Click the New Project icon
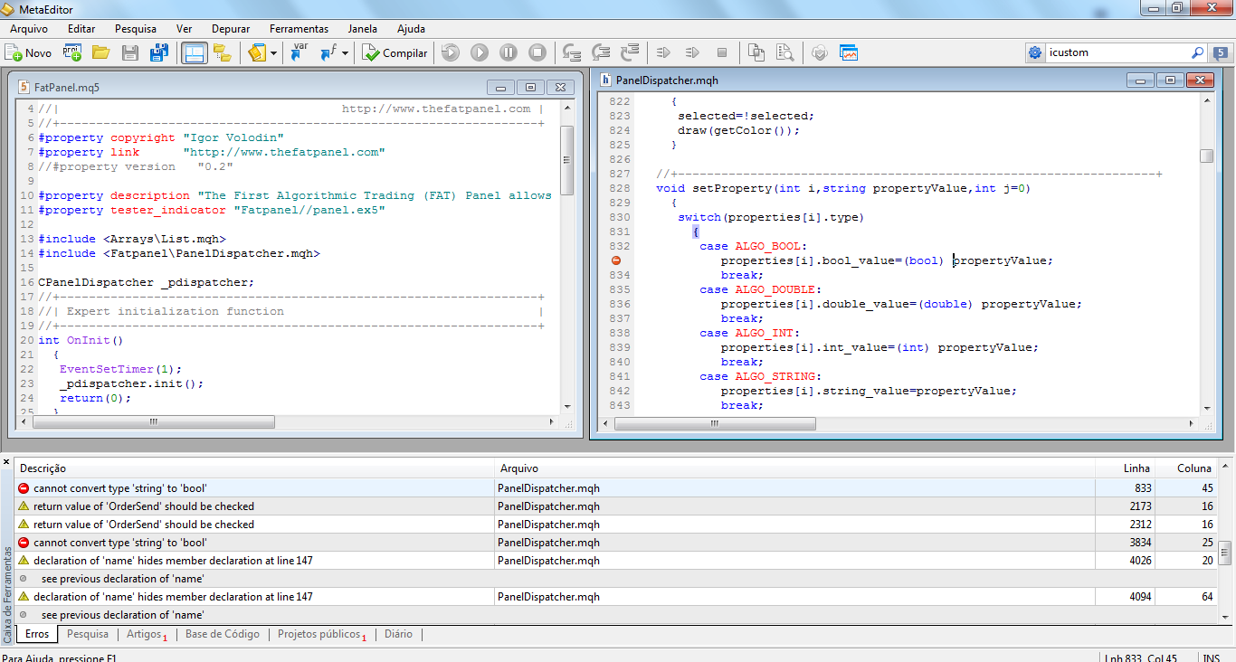The height and width of the screenshot is (662, 1236). click(x=72, y=53)
